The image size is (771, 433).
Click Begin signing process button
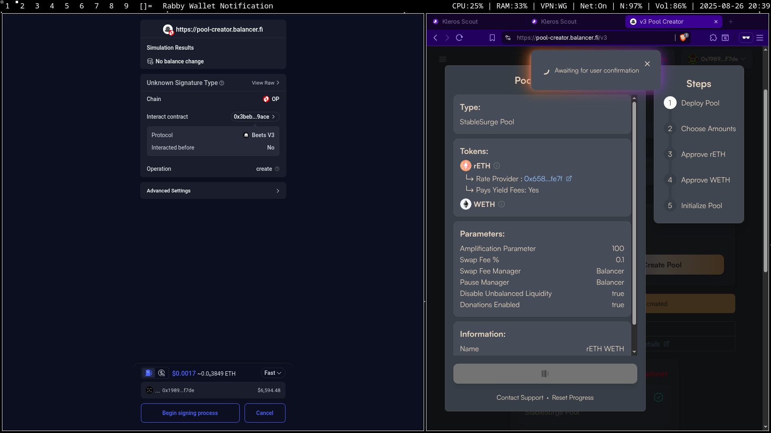click(x=190, y=413)
